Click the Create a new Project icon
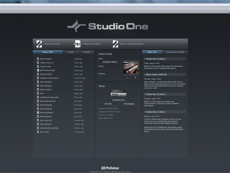 [x=77, y=43]
